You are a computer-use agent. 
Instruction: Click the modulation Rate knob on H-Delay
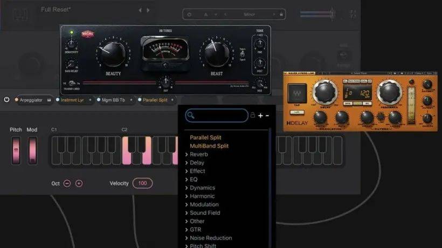[x=341, y=117]
